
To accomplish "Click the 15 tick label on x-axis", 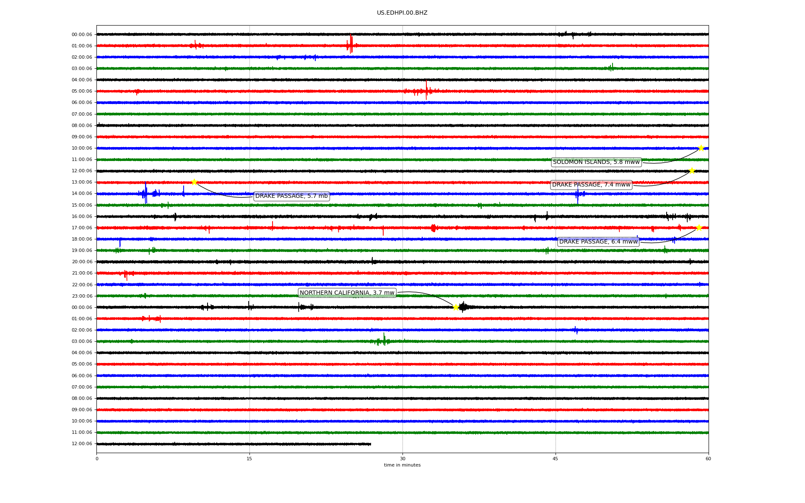I will tap(249, 459).
